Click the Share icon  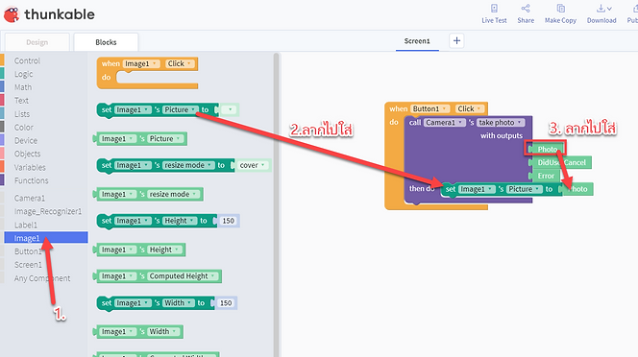click(x=526, y=9)
